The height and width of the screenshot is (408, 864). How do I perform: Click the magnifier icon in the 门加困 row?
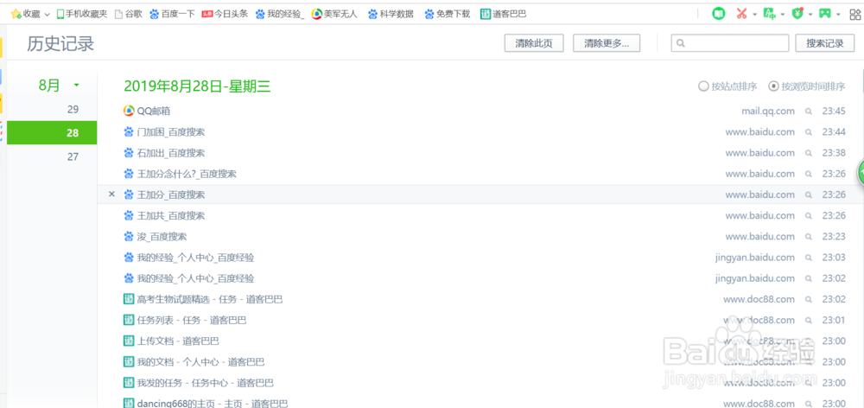[x=809, y=132]
